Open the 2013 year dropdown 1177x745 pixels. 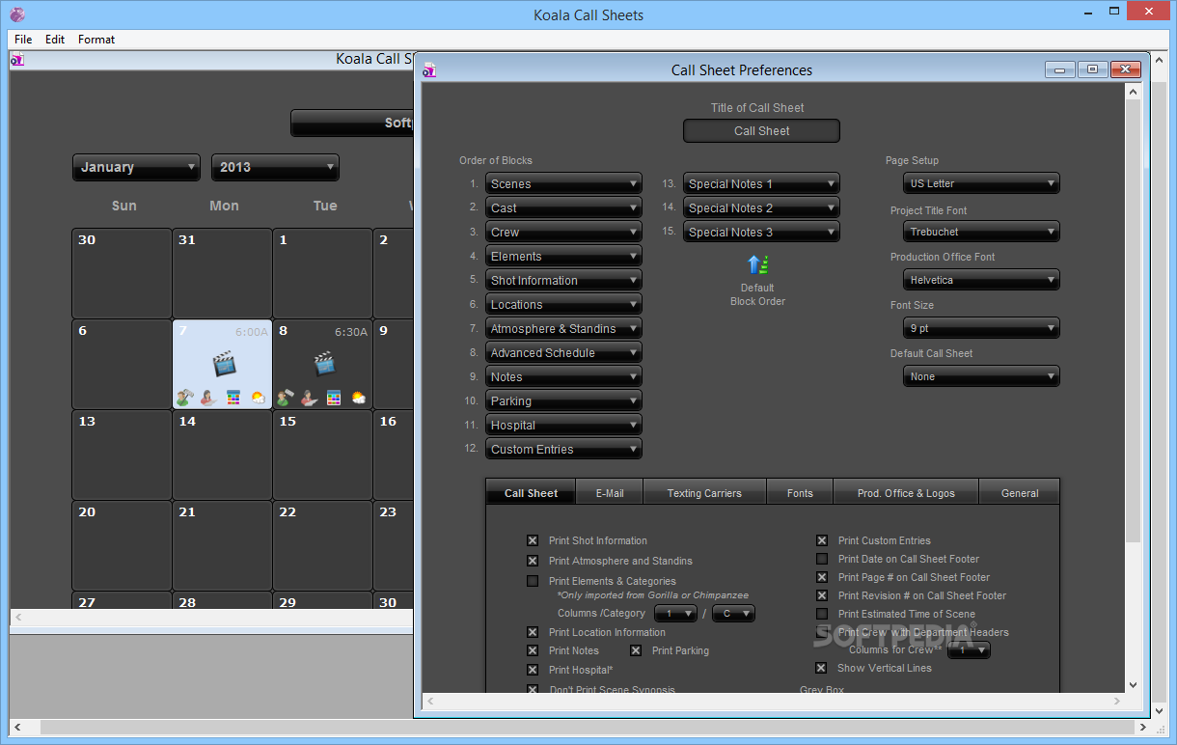tap(275, 167)
